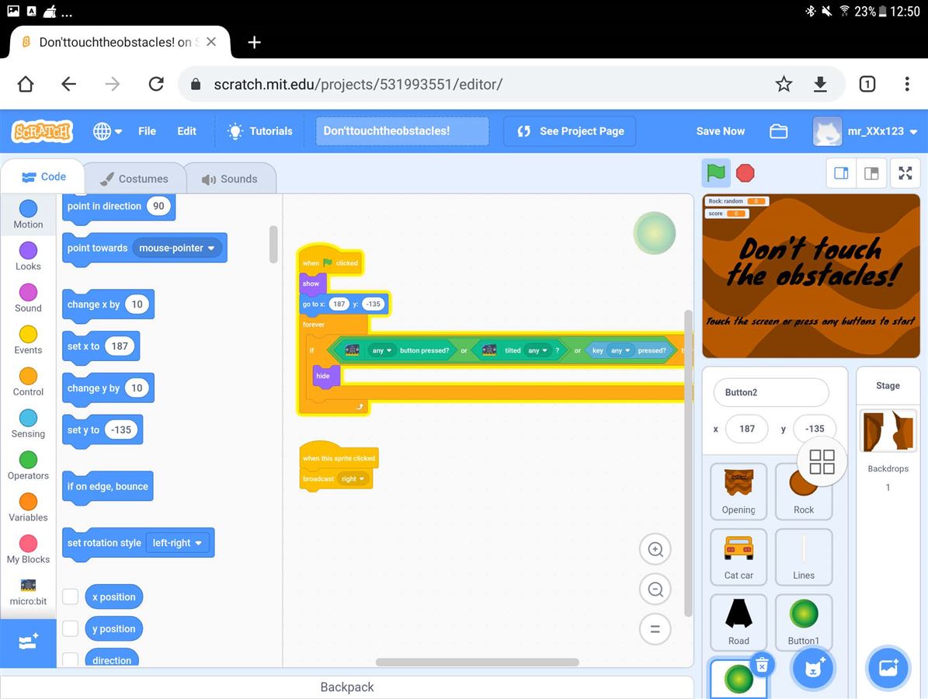The height and width of the screenshot is (699, 928).
Task: Open the My Stuff folder icon
Action: (778, 131)
